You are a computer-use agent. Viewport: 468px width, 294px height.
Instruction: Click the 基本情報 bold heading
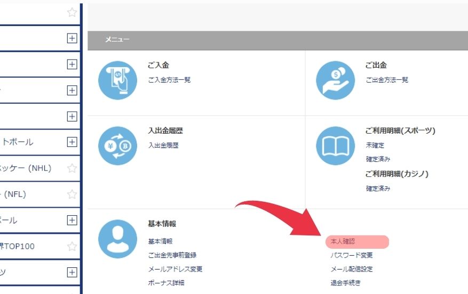click(162, 224)
